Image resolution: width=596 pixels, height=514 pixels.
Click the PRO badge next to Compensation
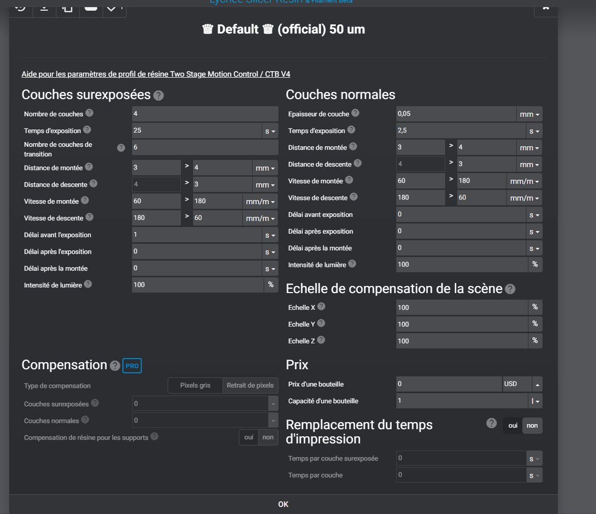[x=132, y=365]
